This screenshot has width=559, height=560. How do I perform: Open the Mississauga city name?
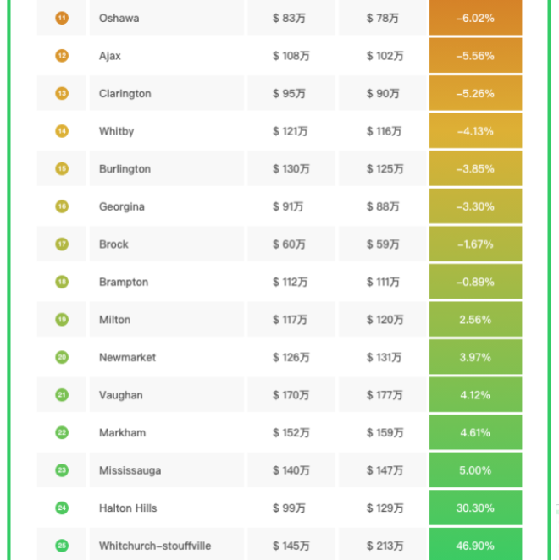[x=130, y=470]
